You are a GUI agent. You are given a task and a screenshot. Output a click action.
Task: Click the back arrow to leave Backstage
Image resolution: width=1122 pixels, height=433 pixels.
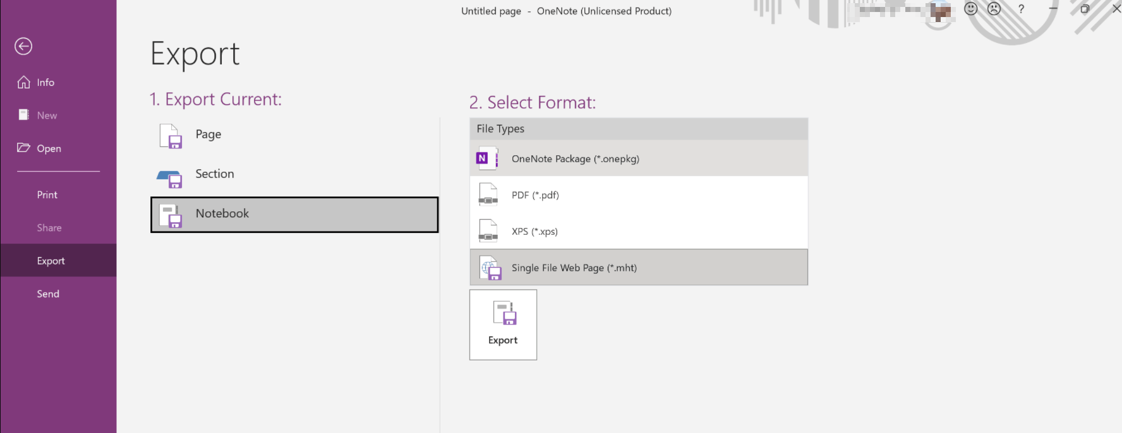click(23, 46)
